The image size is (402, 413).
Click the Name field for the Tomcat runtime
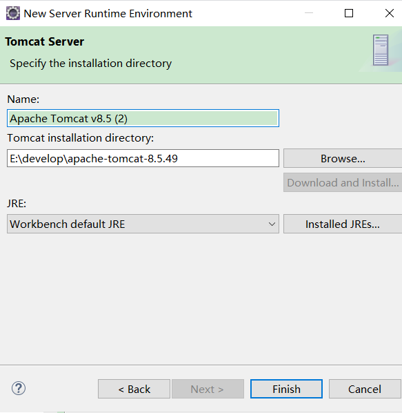coord(143,118)
